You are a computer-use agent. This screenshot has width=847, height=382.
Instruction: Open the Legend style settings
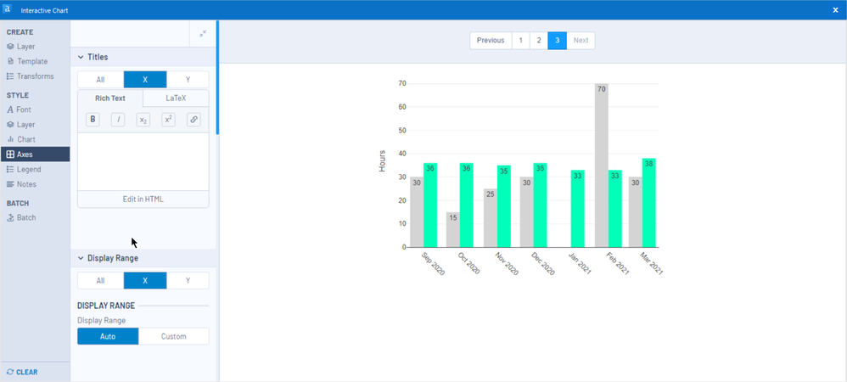(x=23, y=169)
